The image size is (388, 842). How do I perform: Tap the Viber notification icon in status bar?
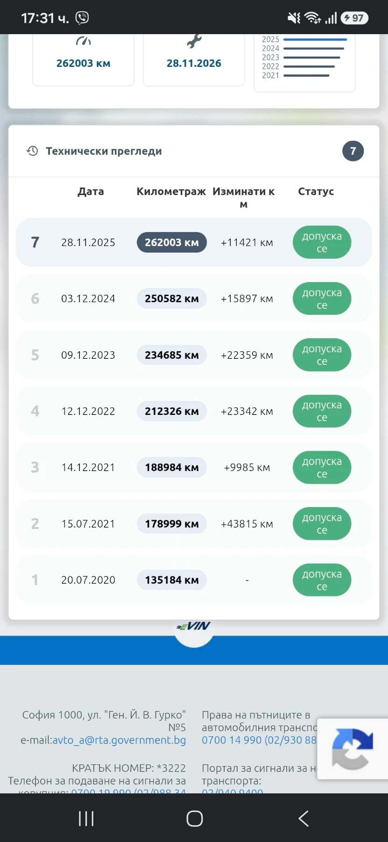click(x=82, y=18)
